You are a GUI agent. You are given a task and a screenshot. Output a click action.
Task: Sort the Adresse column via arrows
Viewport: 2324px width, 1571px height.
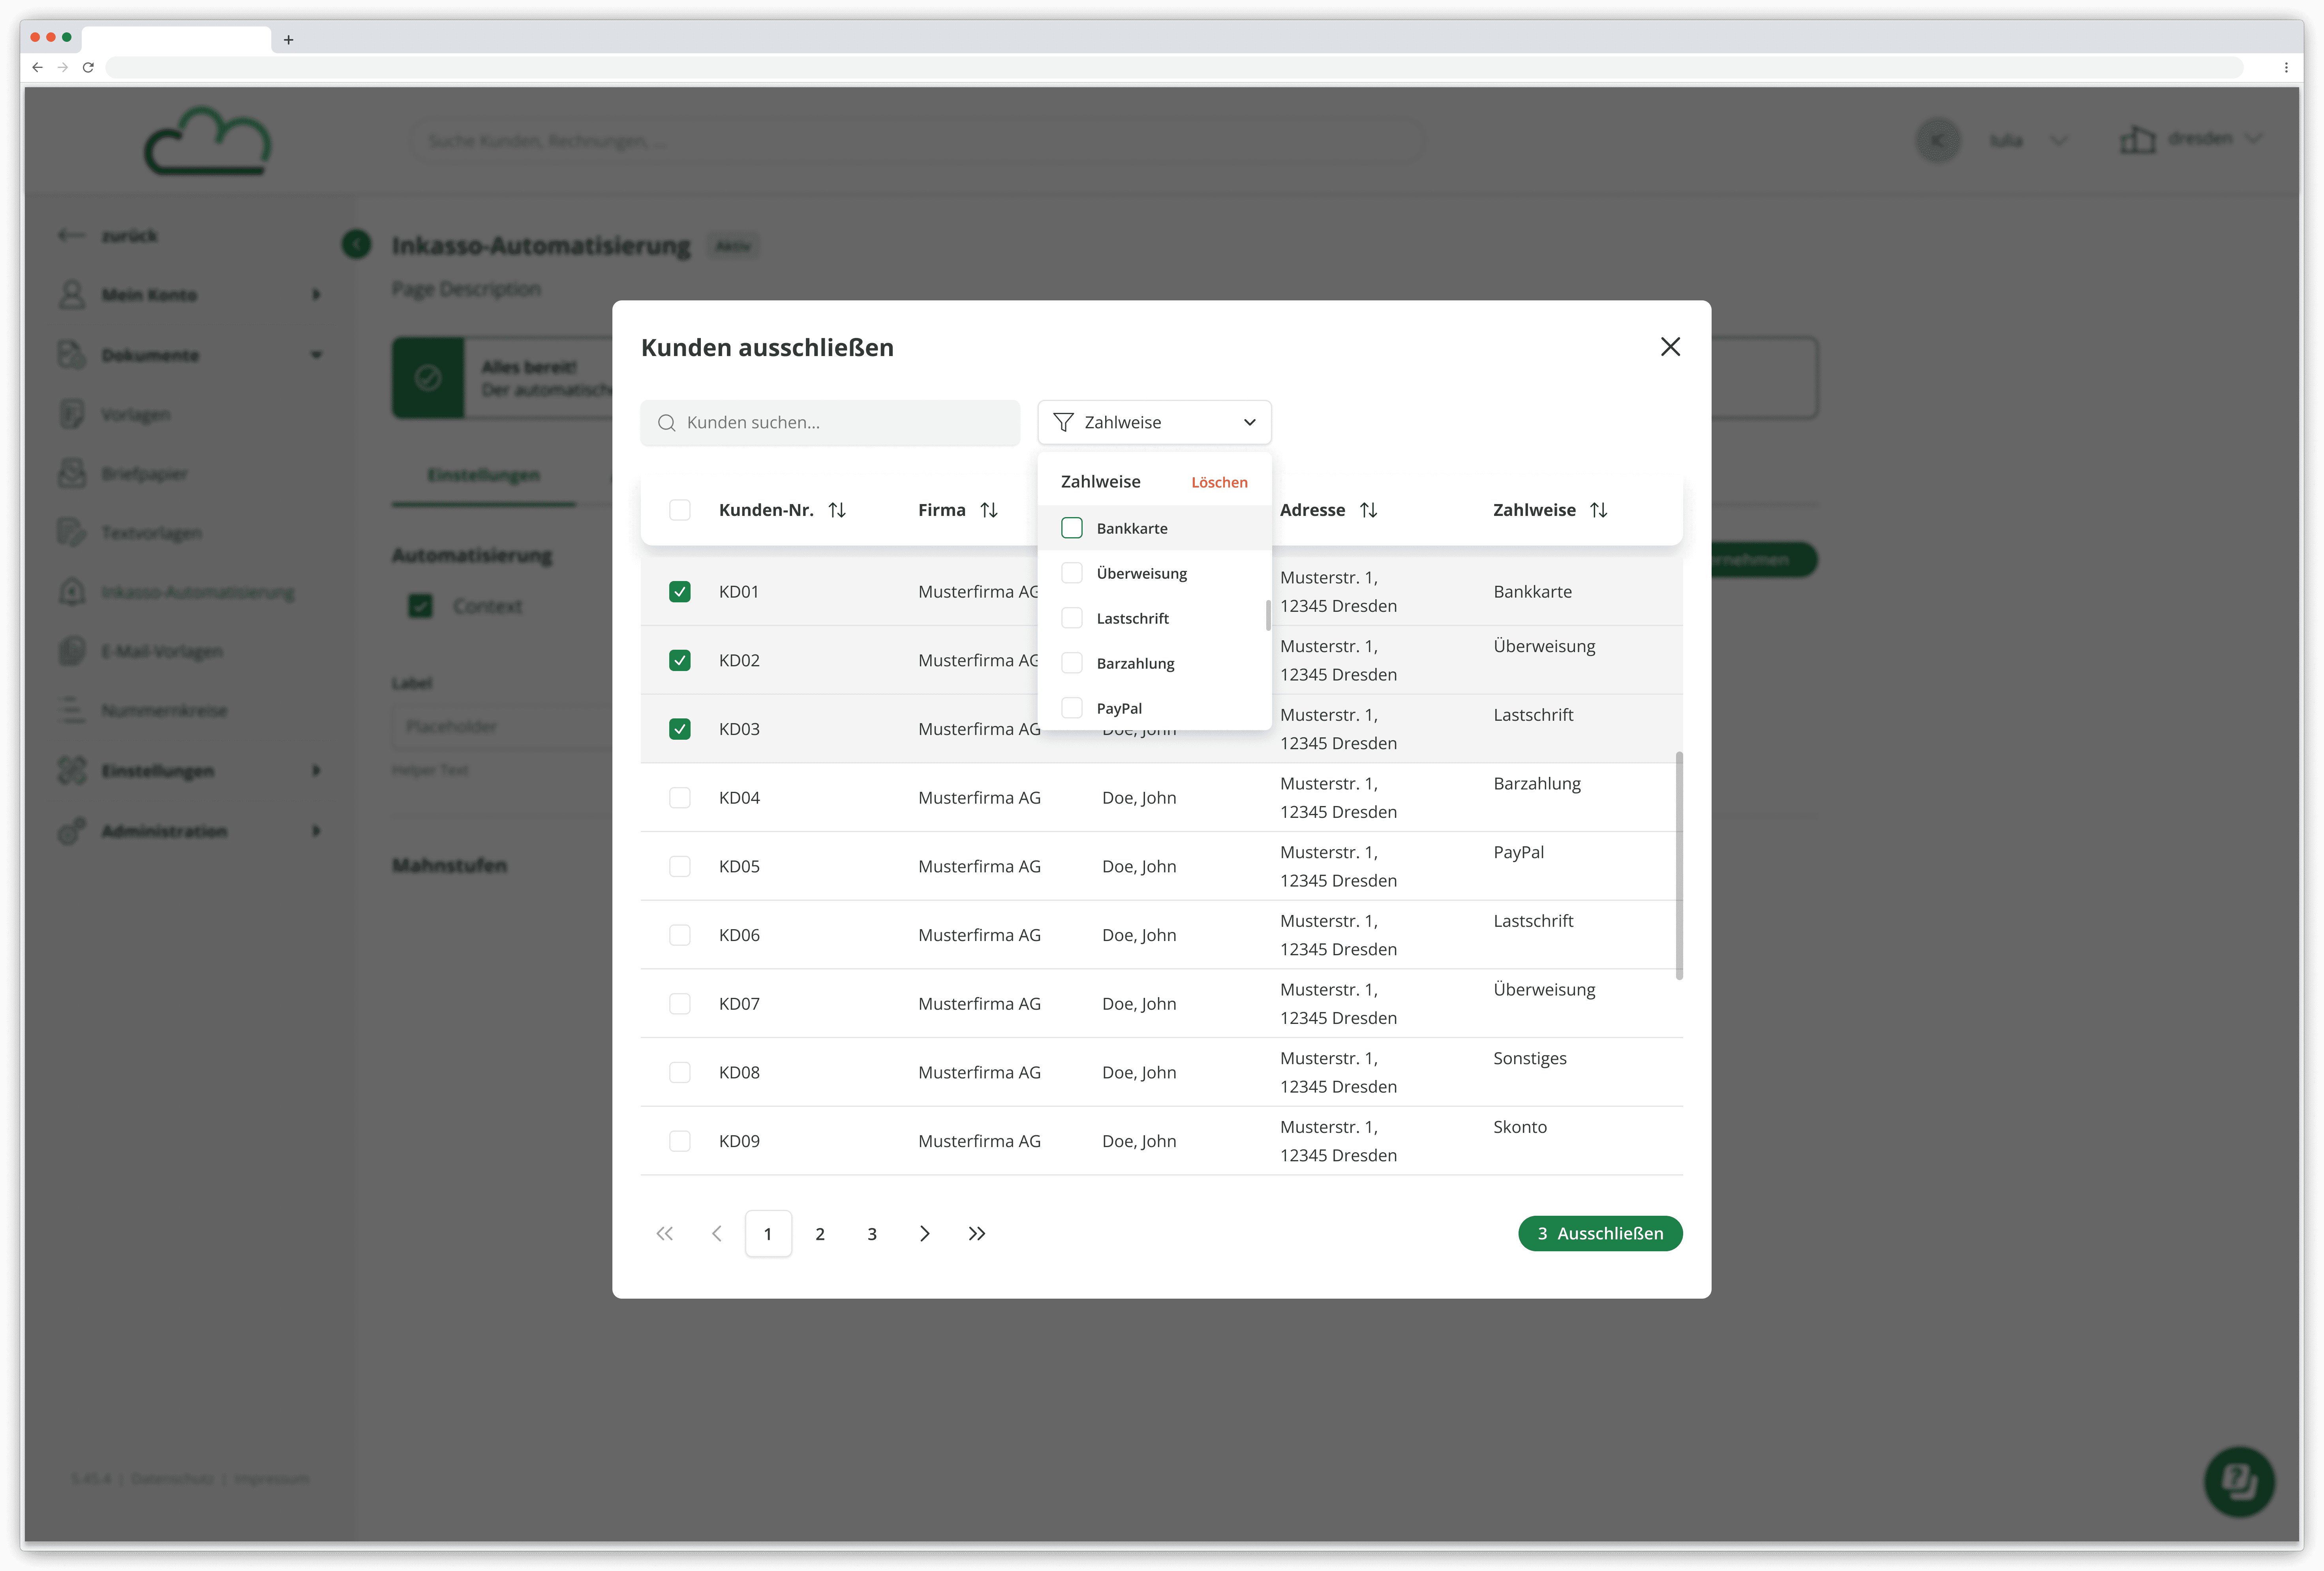[x=1368, y=510]
